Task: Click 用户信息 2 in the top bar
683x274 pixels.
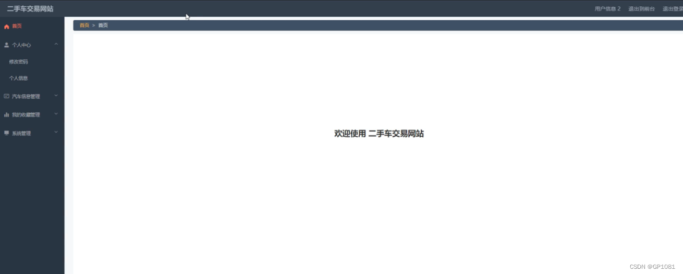Action: click(607, 9)
